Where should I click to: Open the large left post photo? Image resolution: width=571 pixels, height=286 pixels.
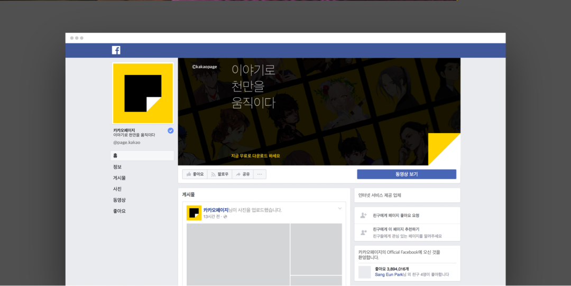pyautogui.click(x=238, y=254)
